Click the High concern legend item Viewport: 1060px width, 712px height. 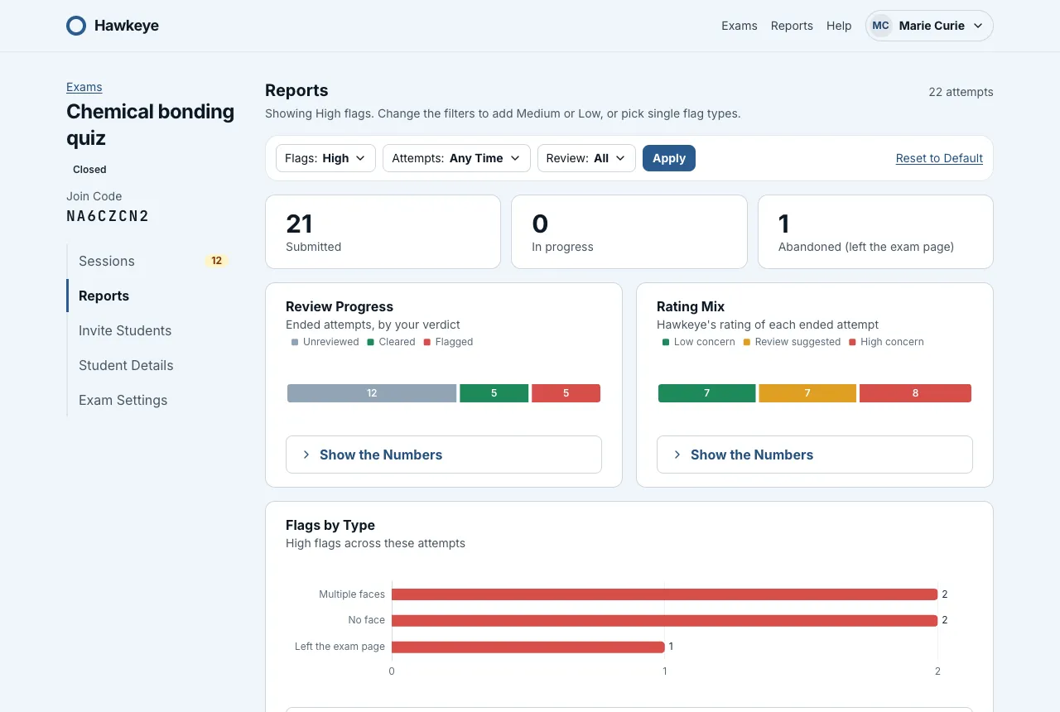pos(886,342)
